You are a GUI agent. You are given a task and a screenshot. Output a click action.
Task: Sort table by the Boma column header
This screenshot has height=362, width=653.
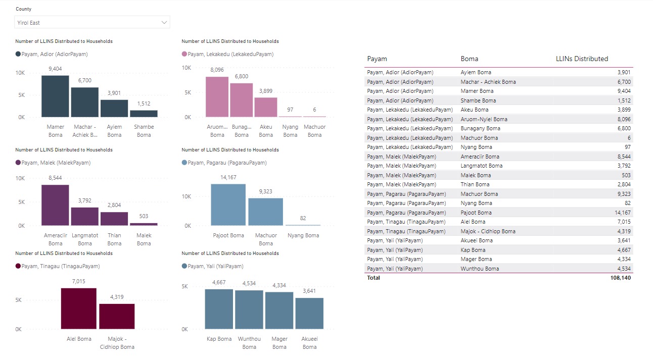[469, 59]
